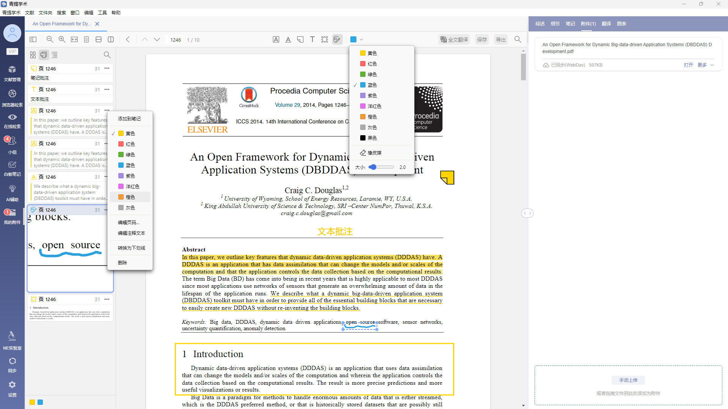Select the text annotation T tool
This screenshot has height=409, width=728.
click(312, 39)
